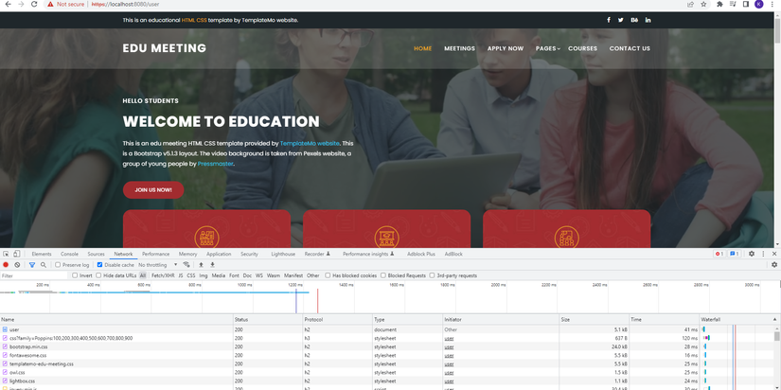The width and height of the screenshot is (781, 390).
Task: Enable the Preserve log checkbox
Action: (58, 265)
